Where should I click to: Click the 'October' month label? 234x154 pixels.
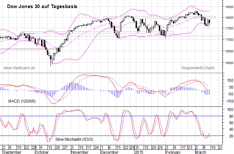42,152
